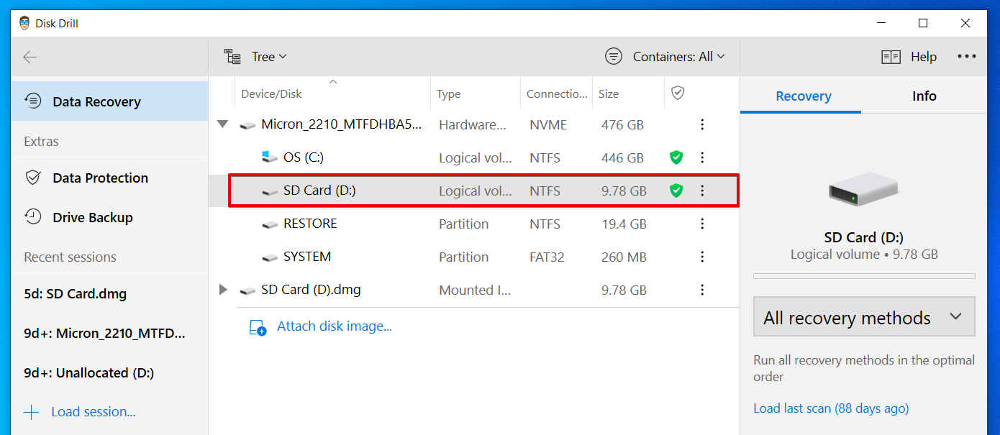The height and width of the screenshot is (435, 1000).
Task: Click the Attach disk image link
Action: click(335, 326)
